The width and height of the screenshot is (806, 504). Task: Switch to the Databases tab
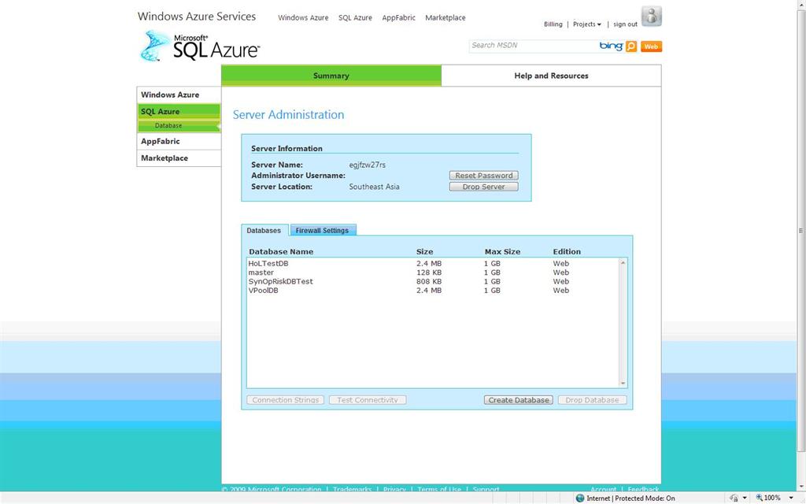(264, 231)
